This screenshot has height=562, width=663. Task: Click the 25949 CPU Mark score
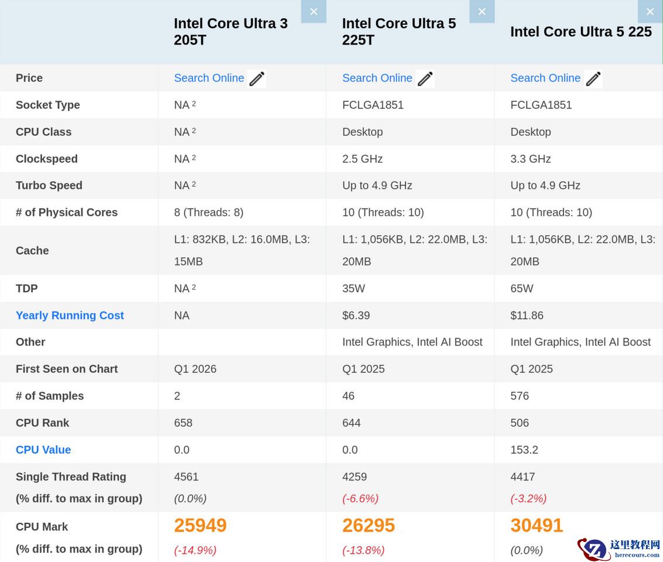click(200, 526)
